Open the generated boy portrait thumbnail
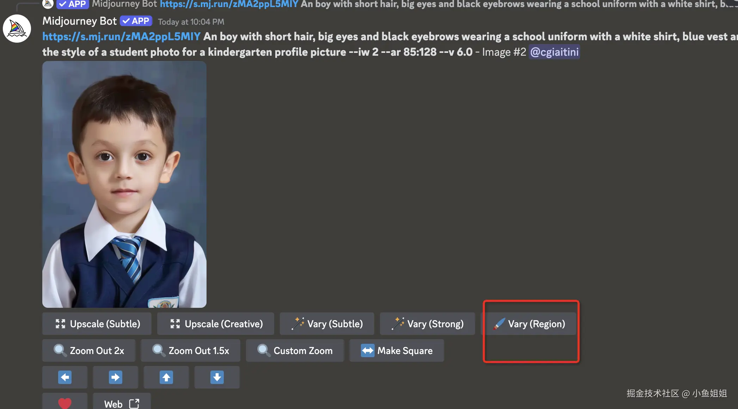 [124, 184]
